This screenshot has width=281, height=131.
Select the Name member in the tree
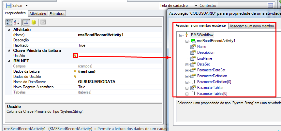pyautogui.click(x=201, y=47)
